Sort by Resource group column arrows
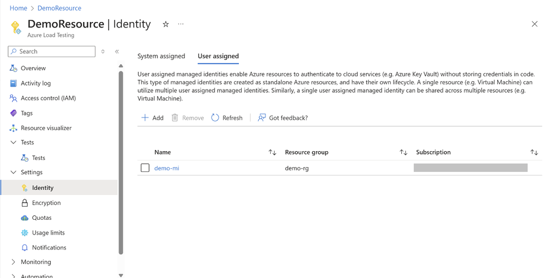 pyautogui.click(x=404, y=152)
